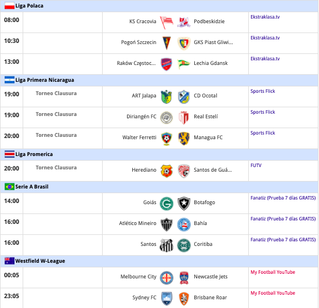The image size is (319, 308).
Task: Click the Real Estelí red crest
Action: click(x=184, y=118)
